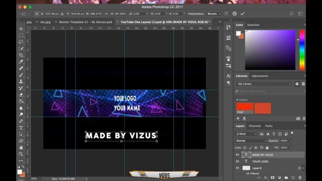322x181 pixels.
Task: Add a layer mask
Action: [x=273, y=177]
